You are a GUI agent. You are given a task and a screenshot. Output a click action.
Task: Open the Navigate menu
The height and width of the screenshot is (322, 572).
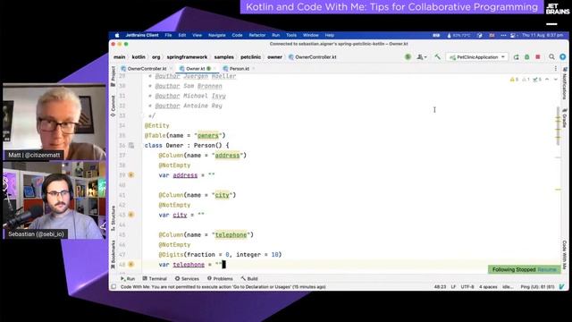pos(217,36)
